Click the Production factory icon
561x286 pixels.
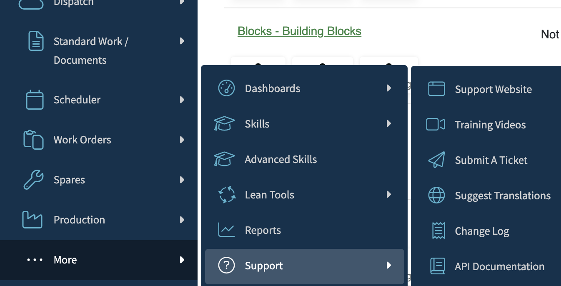pyautogui.click(x=32, y=220)
